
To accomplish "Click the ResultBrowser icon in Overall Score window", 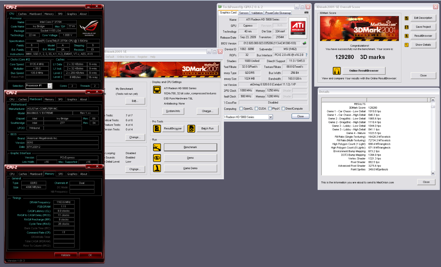I will [407, 36].
